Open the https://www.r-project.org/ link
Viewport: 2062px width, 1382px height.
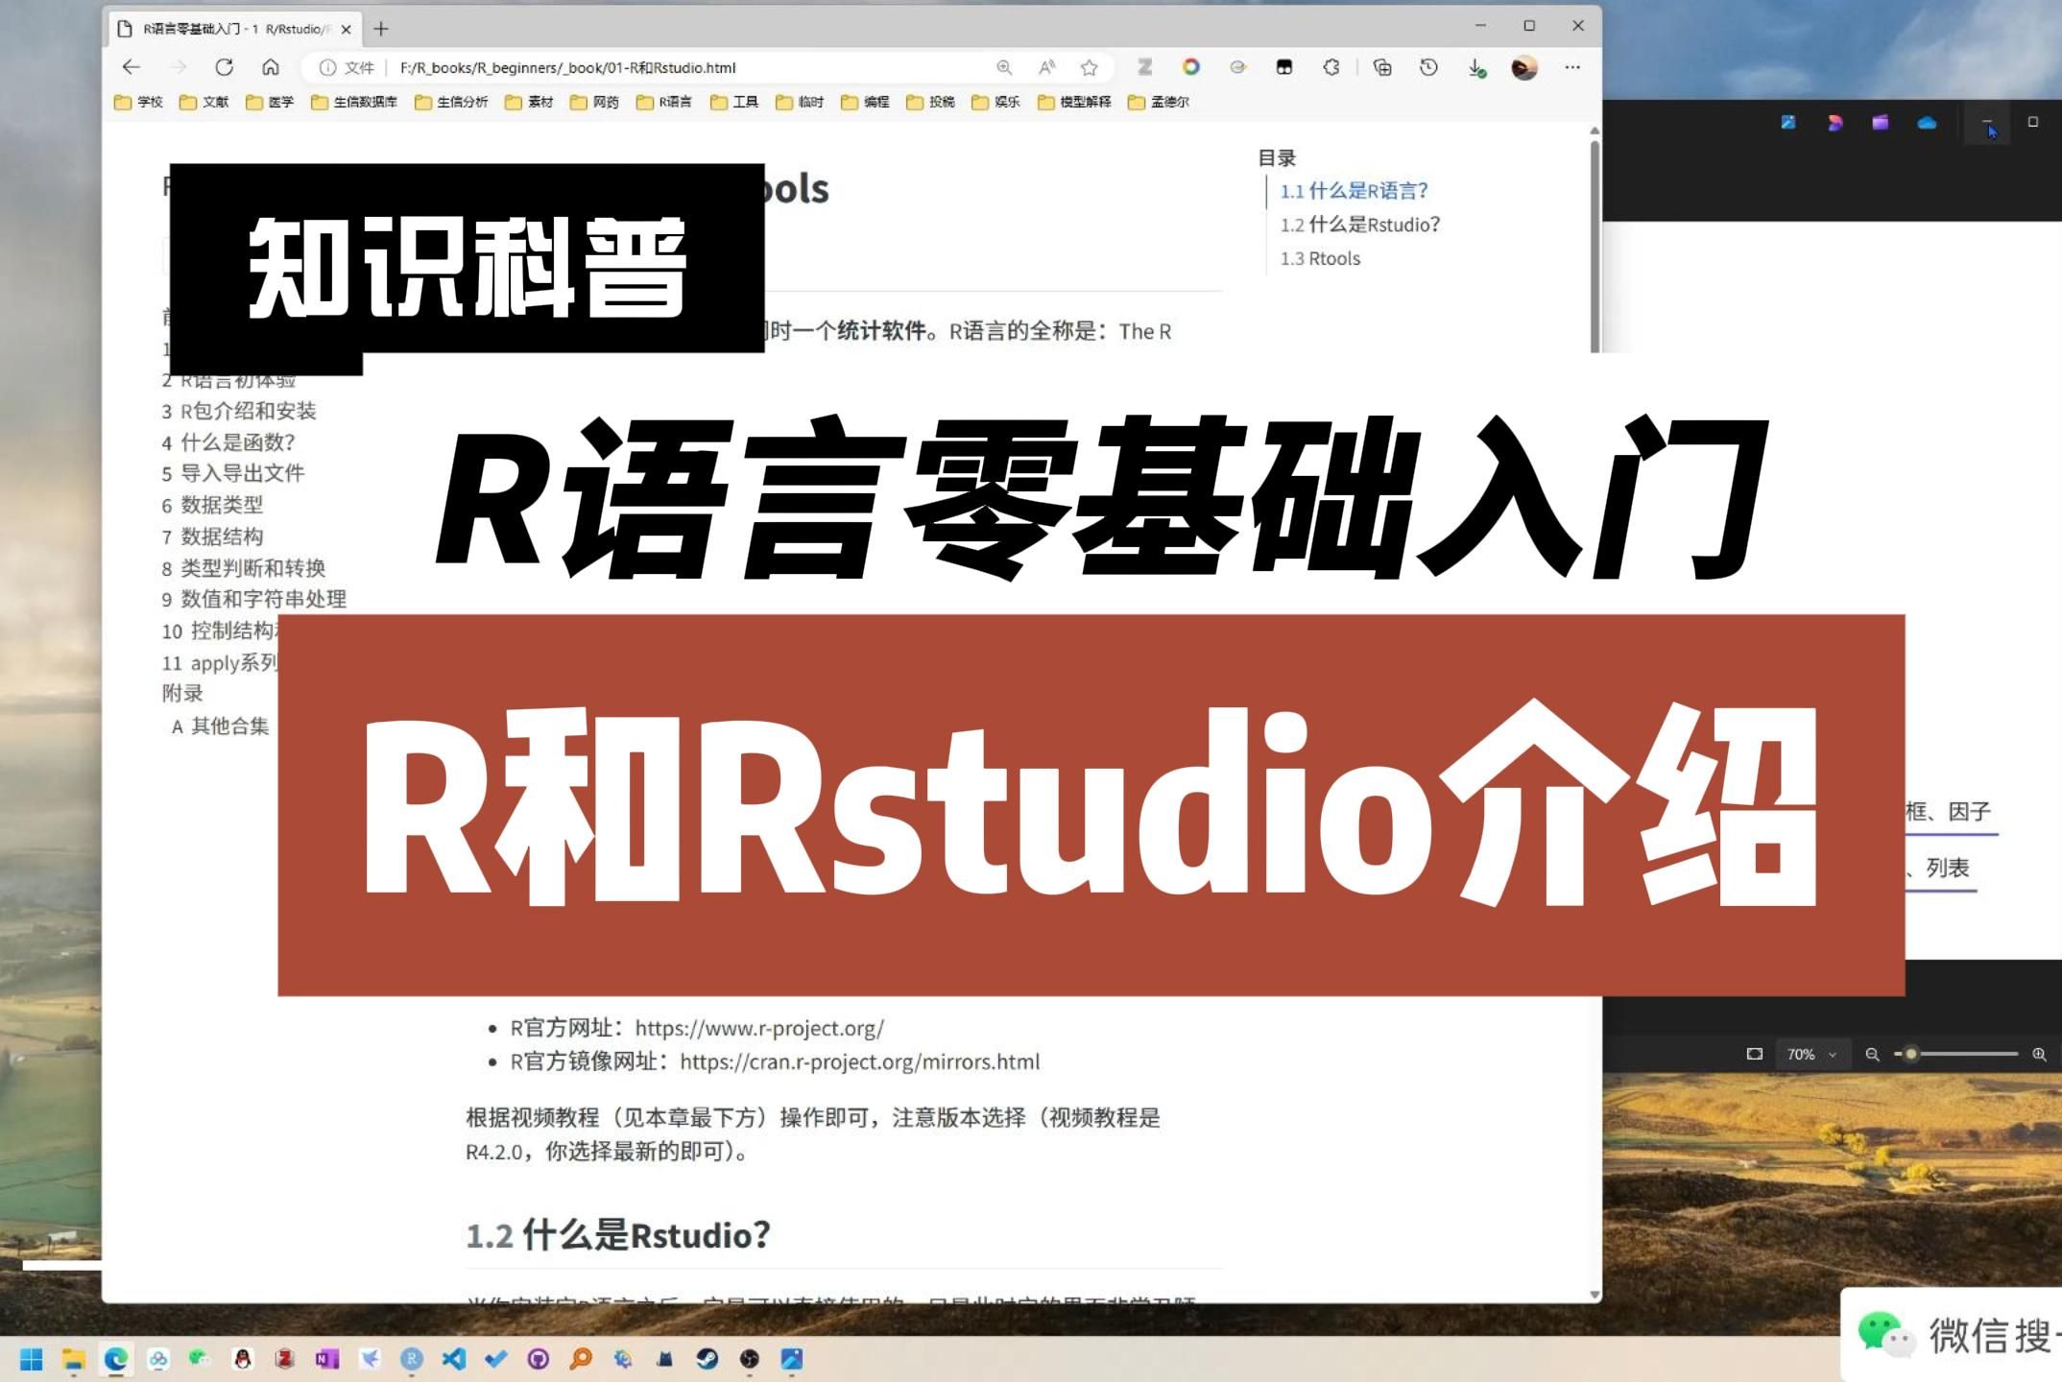click(x=759, y=1028)
